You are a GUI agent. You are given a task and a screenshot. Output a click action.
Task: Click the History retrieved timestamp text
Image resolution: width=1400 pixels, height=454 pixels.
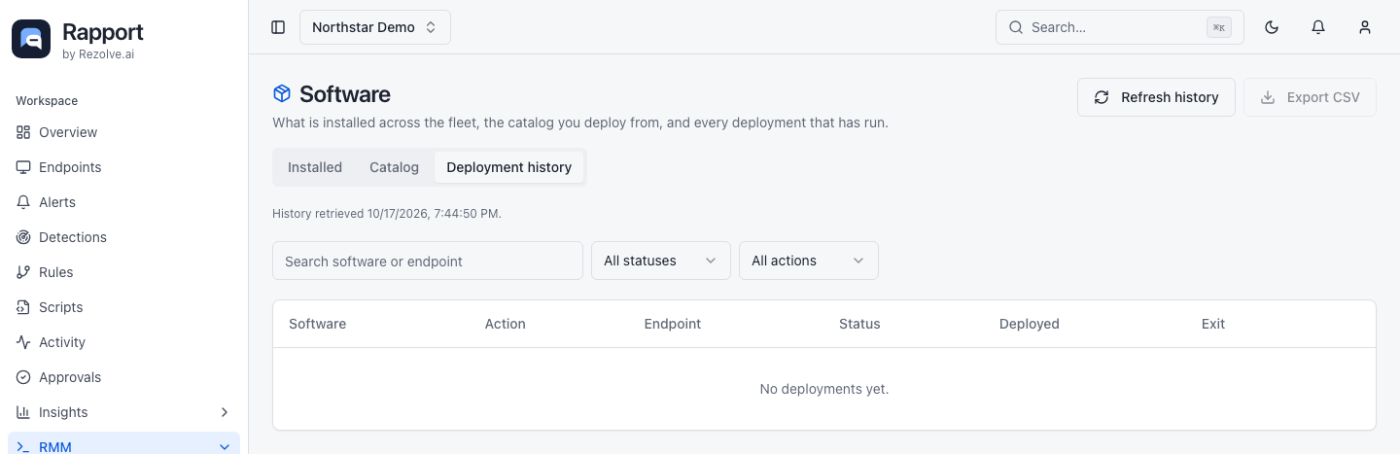click(387, 213)
